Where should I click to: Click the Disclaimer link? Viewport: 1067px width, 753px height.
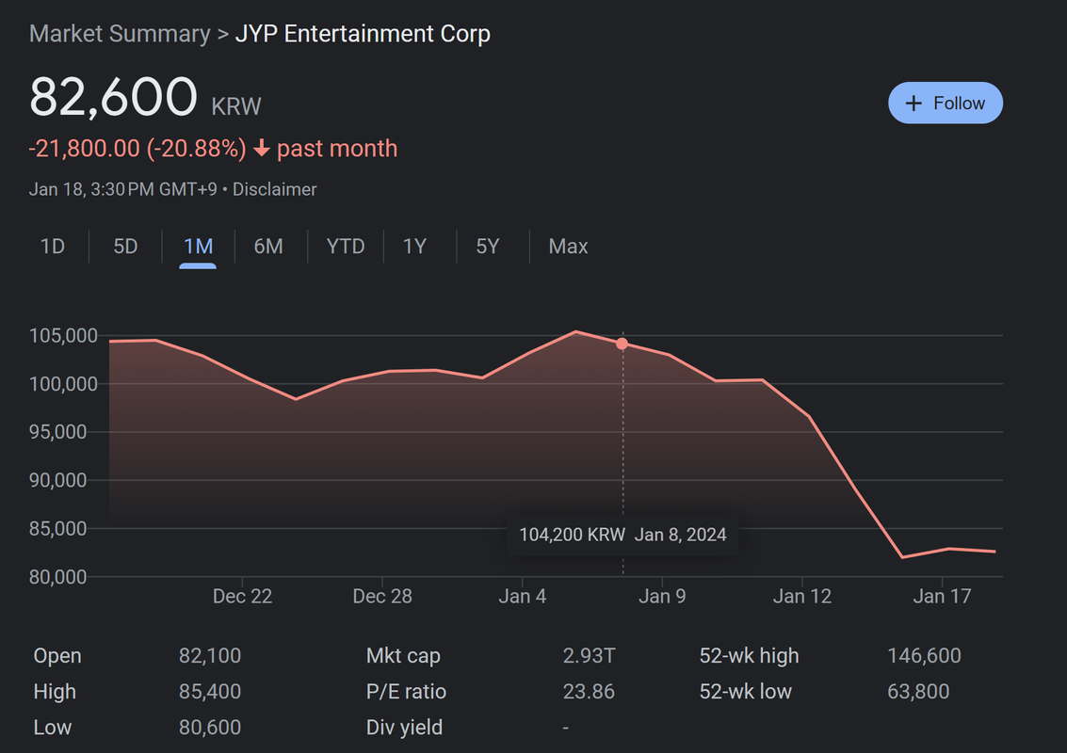pos(275,189)
